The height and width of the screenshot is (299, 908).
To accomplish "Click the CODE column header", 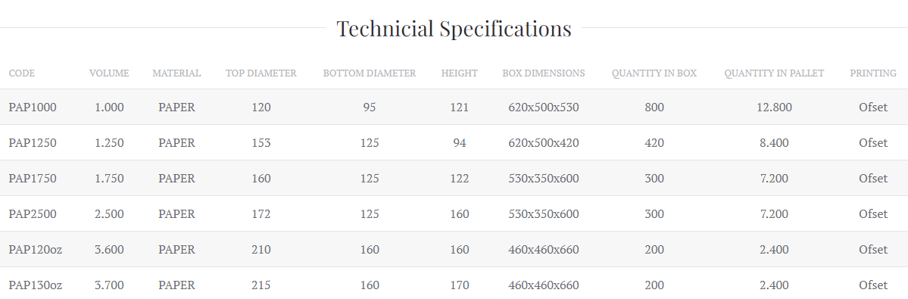I will (22, 73).
